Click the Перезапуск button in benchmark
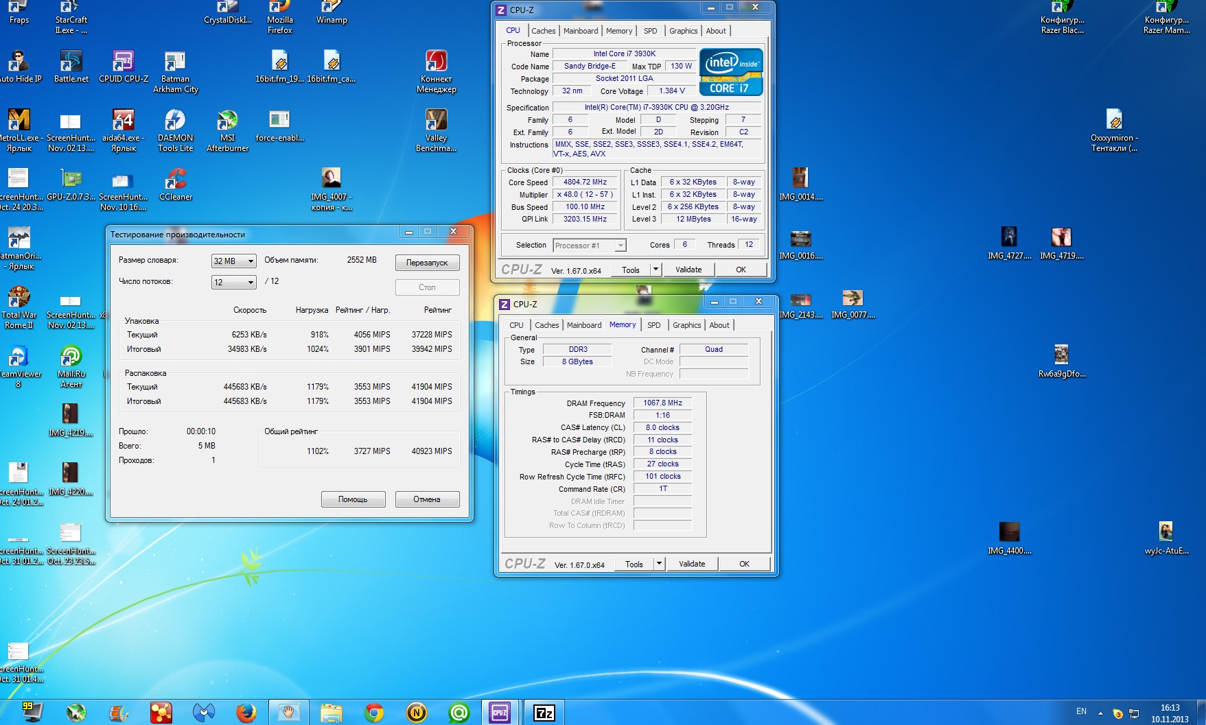Viewport: 1206px width, 725px height. click(427, 263)
